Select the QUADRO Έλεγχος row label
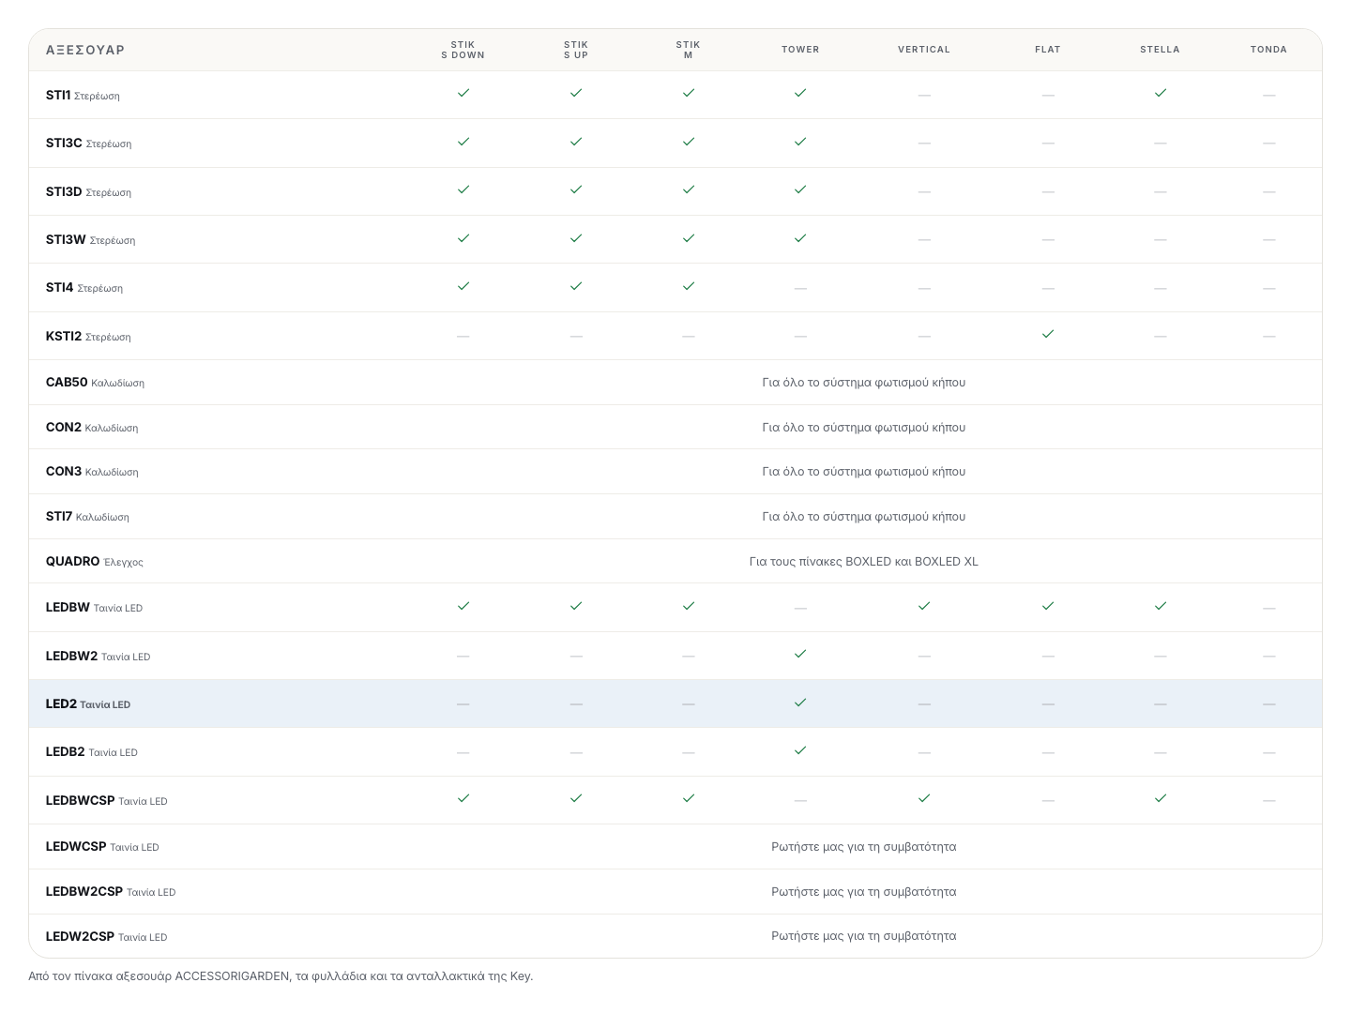The image size is (1351, 1013). point(95,562)
